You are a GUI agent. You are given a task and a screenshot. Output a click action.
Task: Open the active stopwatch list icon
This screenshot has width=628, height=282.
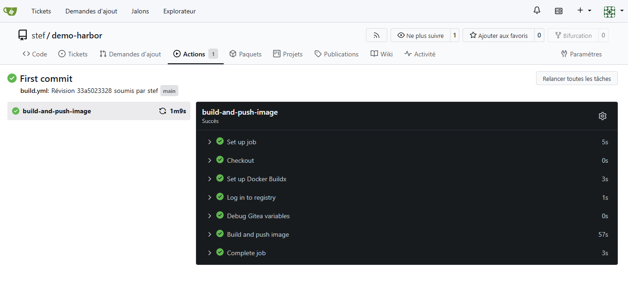click(x=559, y=11)
